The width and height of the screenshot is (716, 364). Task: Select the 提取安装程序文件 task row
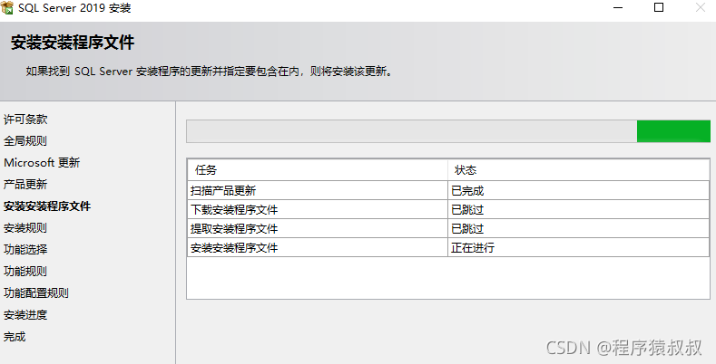coord(448,229)
